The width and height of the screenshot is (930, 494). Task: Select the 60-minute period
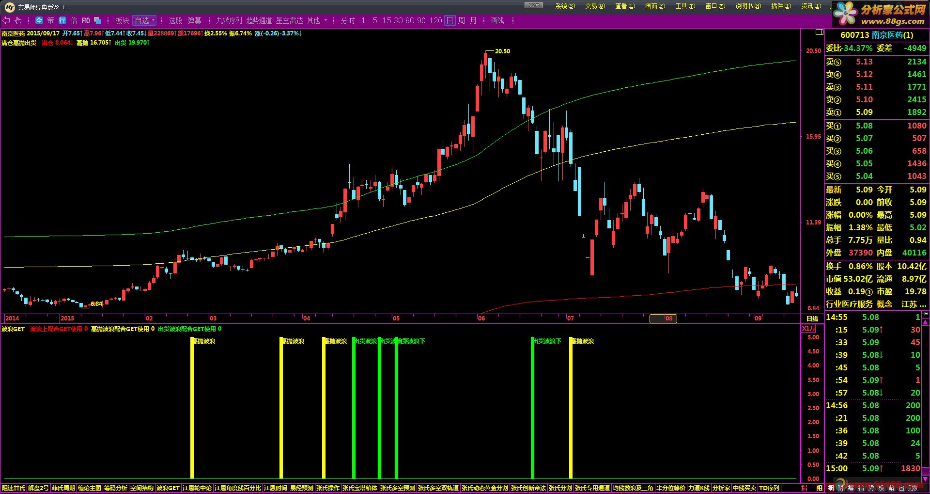410,20
